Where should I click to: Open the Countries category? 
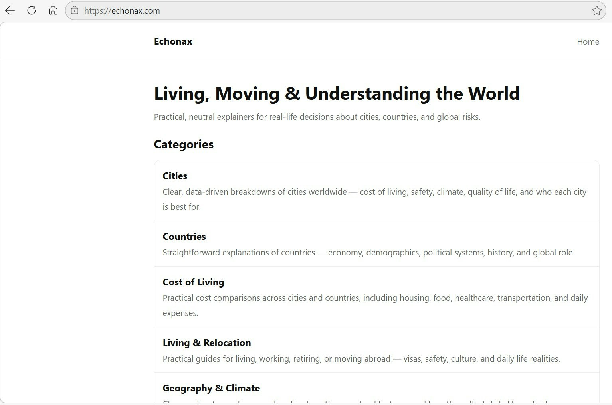pyautogui.click(x=184, y=237)
